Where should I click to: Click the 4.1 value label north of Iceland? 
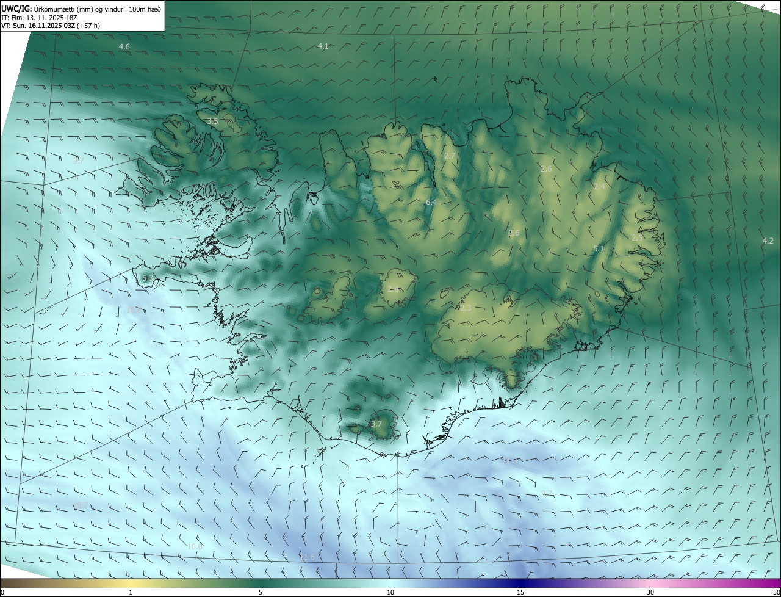323,46
